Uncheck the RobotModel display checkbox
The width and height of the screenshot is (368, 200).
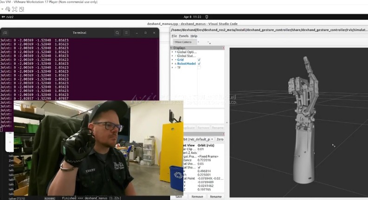199,63
